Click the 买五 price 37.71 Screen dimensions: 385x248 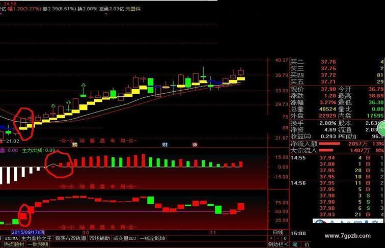click(328, 82)
